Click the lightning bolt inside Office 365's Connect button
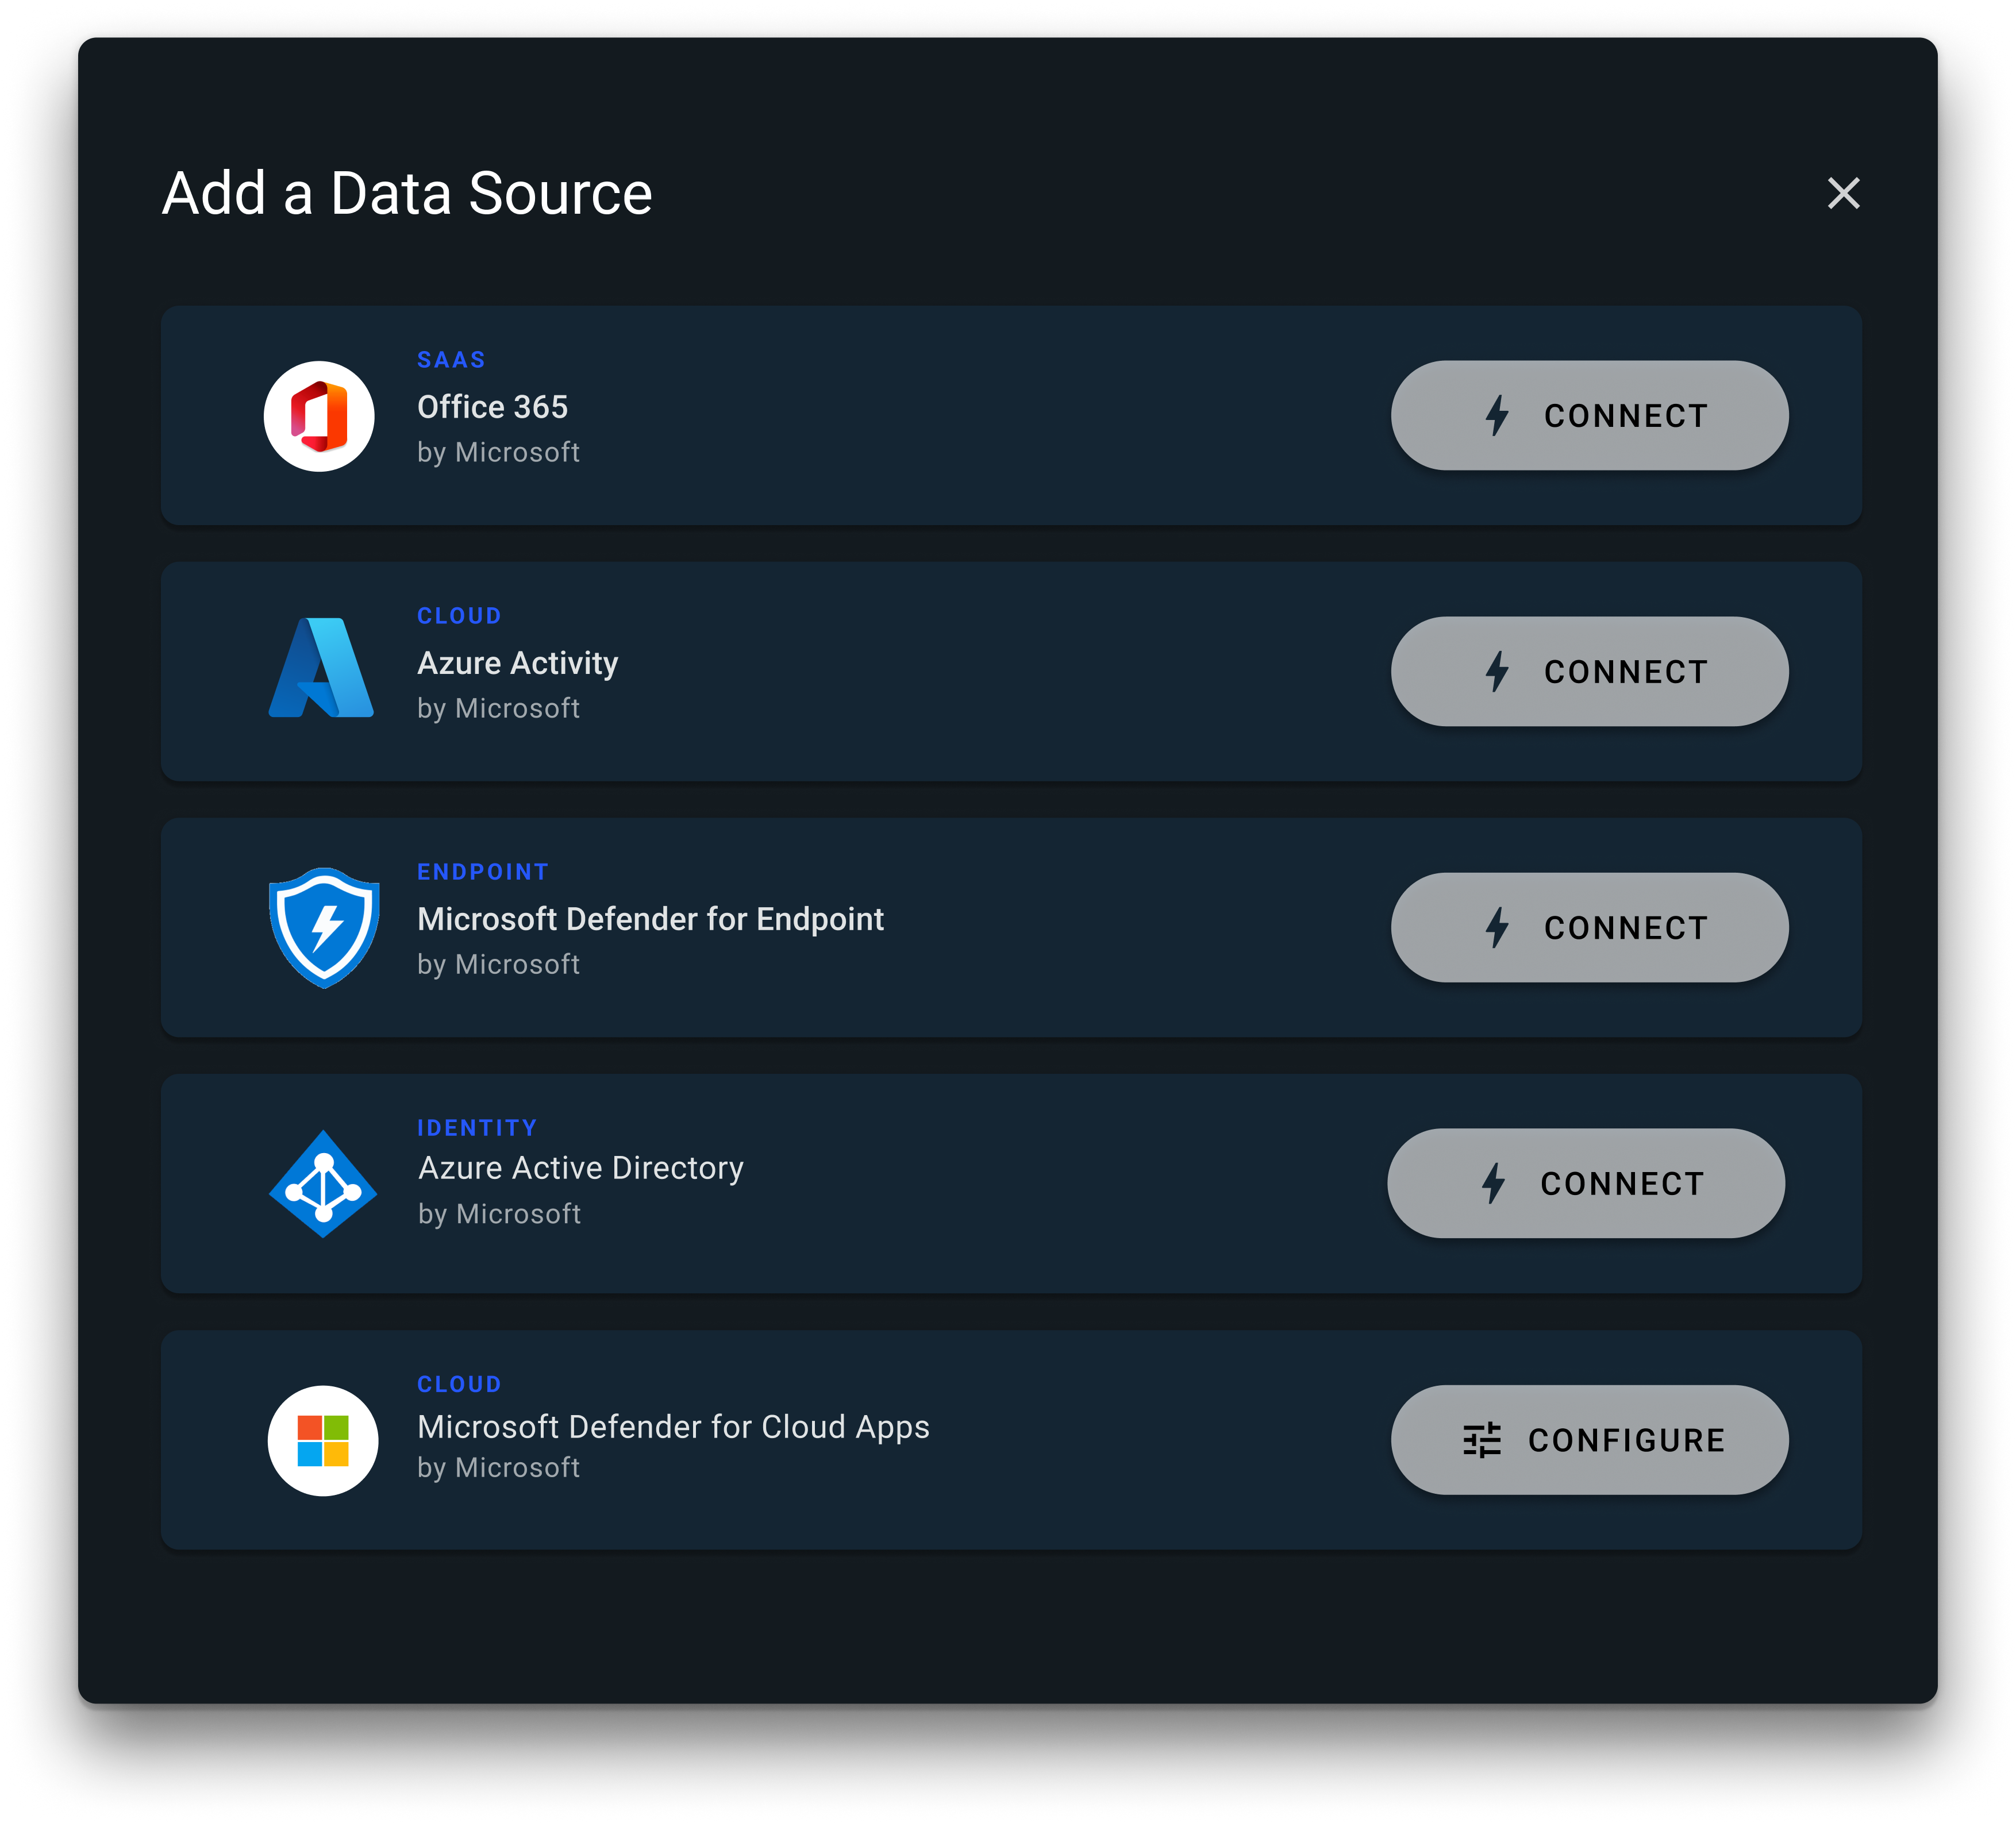 (1497, 414)
